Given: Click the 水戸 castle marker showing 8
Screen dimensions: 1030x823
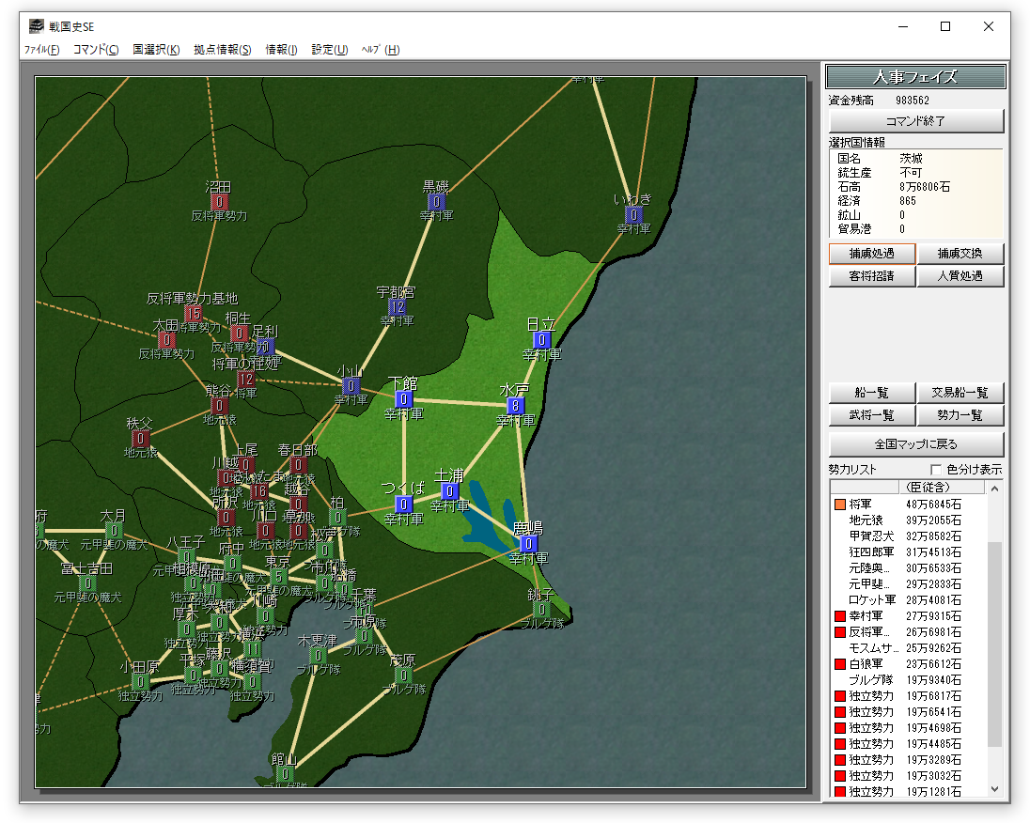Looking at the screenshot, I should 515,406.
